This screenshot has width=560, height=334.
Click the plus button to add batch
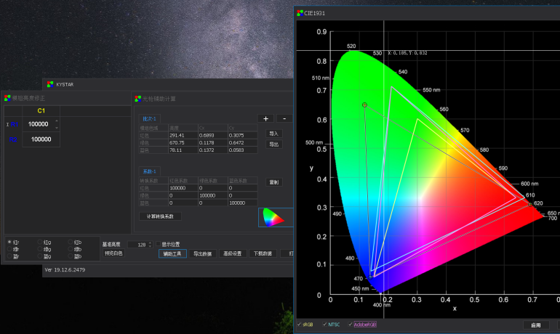[x=265, y=118]
